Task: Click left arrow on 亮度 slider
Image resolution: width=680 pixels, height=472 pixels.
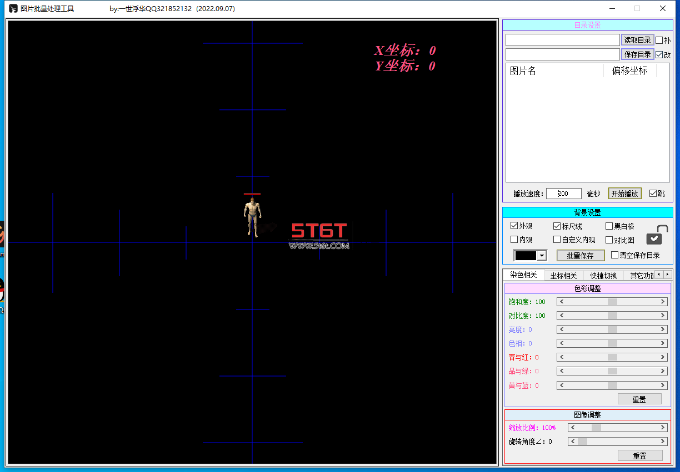Action: 562,329
